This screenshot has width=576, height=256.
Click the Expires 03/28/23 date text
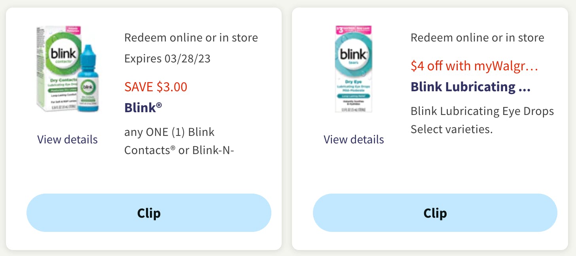coord(167,59)
